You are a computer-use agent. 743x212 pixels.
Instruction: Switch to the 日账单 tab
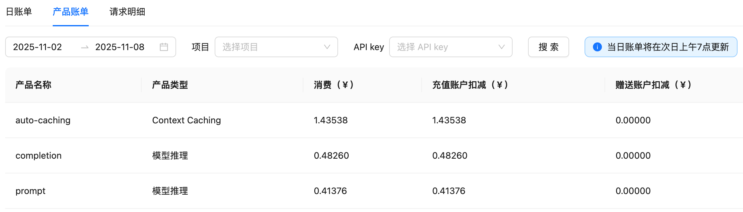tap(19, 12)
